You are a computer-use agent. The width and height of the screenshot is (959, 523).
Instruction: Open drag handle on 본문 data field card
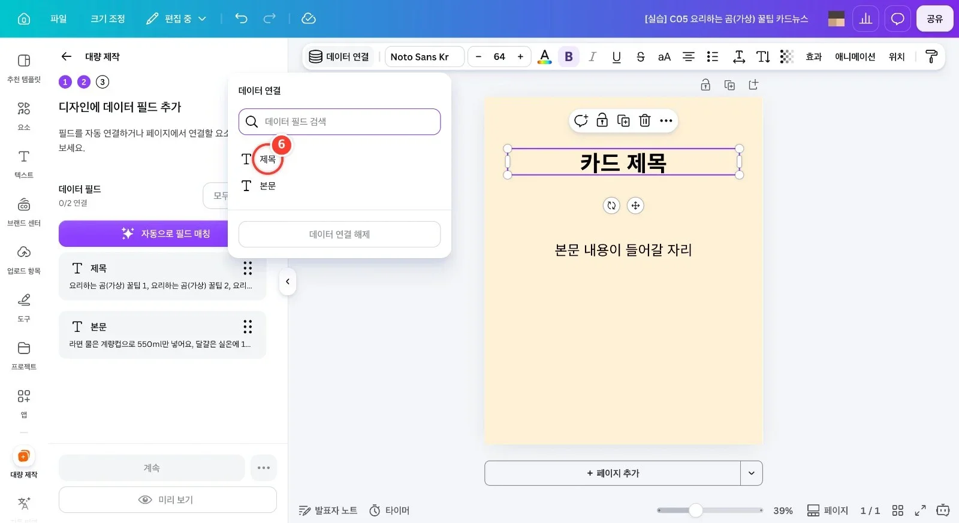(x=248, y=327)
